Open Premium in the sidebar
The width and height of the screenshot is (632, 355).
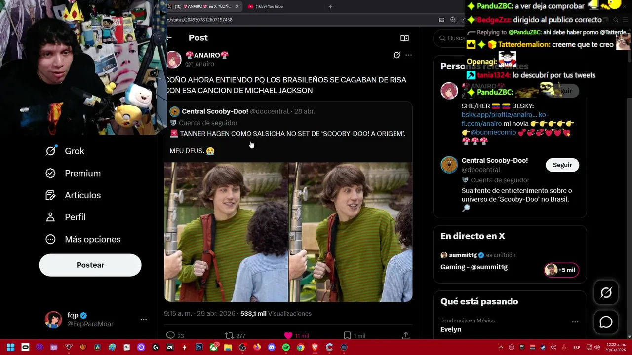(73, 173)
